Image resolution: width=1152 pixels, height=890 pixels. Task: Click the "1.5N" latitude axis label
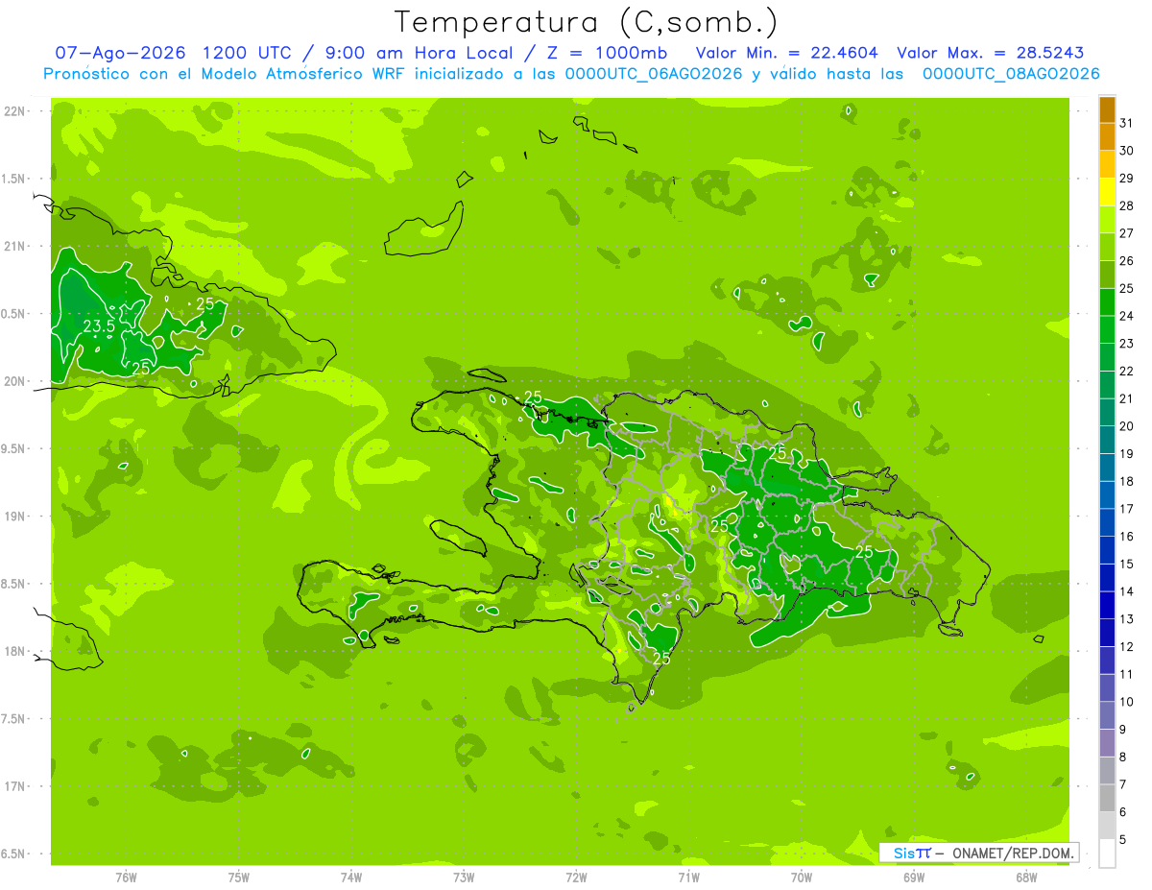(x=13, y=179)
